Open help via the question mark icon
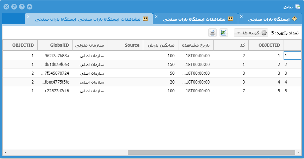The height and width of the screenshot is (159, 304). click(22, 7)
